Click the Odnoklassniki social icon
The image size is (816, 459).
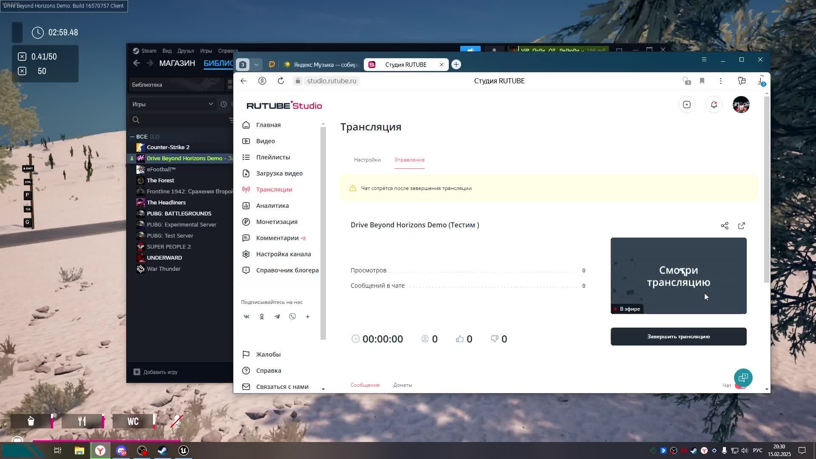[262, 317]
